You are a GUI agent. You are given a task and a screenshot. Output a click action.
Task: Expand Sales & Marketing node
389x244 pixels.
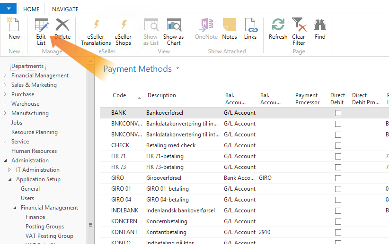pos(5,85)
